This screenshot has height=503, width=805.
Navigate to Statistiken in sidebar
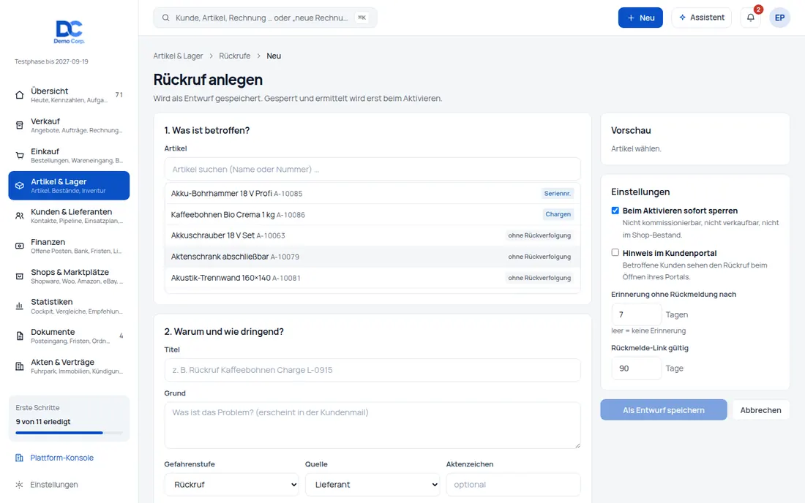(x=69, y=306)
